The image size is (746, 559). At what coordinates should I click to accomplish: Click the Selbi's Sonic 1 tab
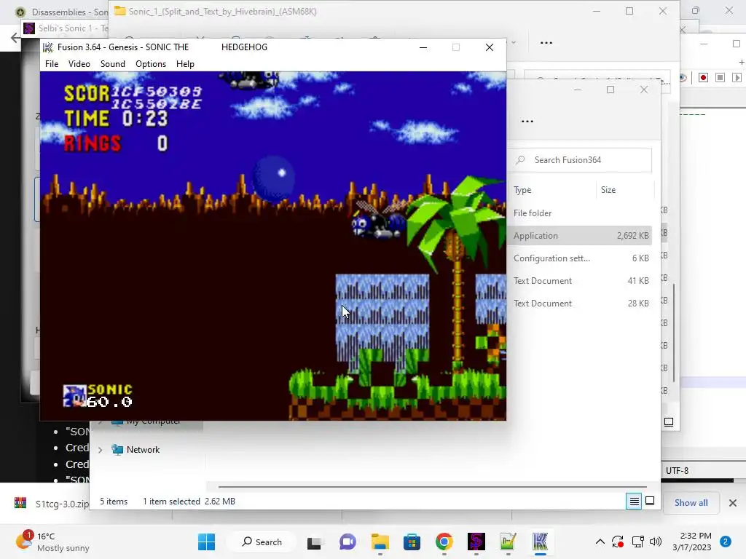66,28
